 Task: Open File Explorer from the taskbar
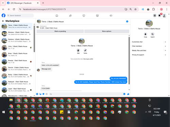pyautogui.click(x=11, y=100)
